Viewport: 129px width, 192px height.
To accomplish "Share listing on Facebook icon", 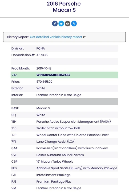I will [55, 23].
